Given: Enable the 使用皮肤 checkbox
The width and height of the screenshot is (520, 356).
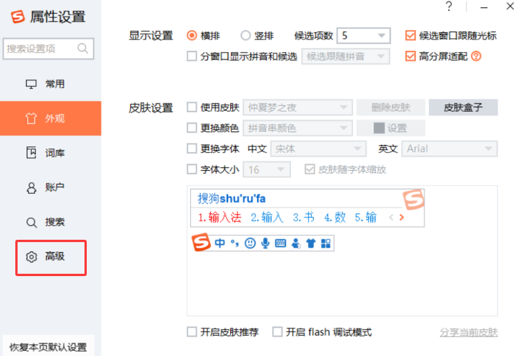Looking at the screenshot, I should pyautogui.click(x=192, y=107).
